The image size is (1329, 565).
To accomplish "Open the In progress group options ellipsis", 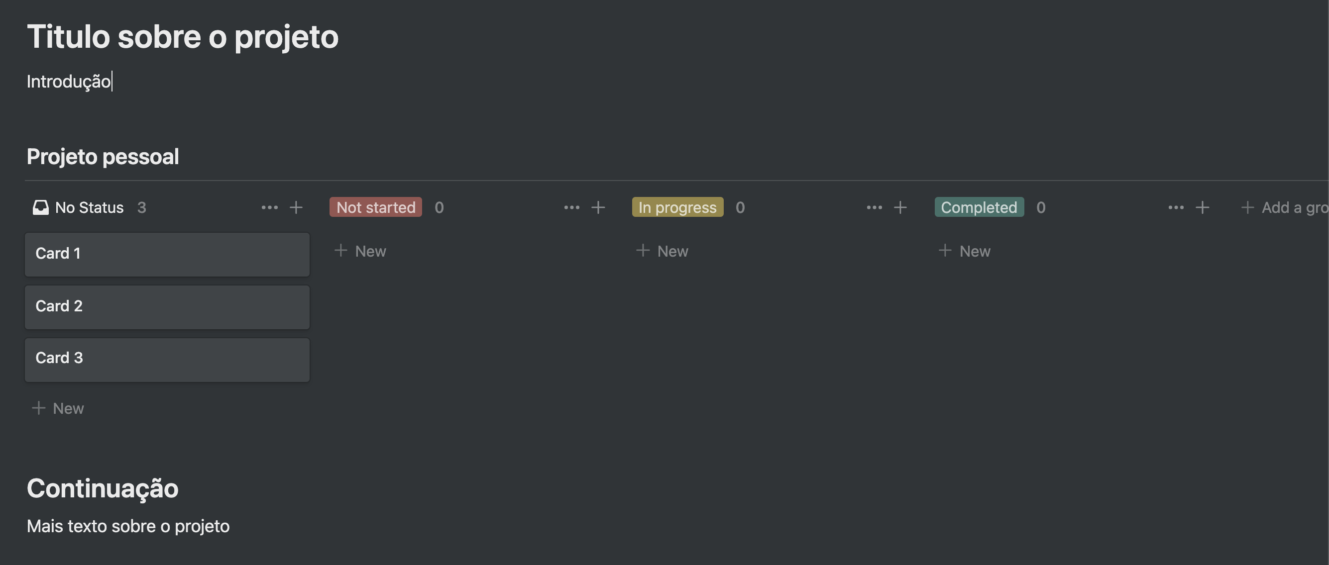I will (874, 207).
